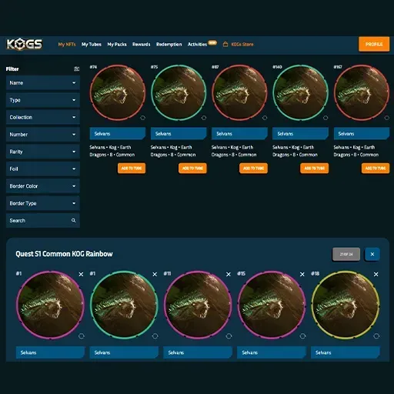Viewport: 394px width, 394px height.
Task: Click the Selvans name bar under card #140
Action: tap(300, 134)
